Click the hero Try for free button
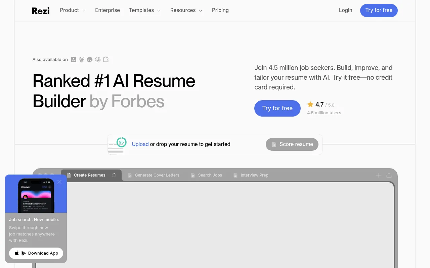 pyautogui.click(x=277, y=108)
